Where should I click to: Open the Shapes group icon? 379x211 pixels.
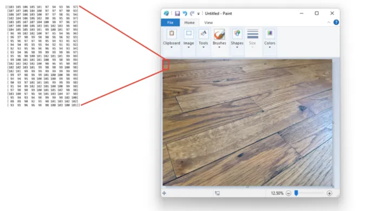[237, 34]
